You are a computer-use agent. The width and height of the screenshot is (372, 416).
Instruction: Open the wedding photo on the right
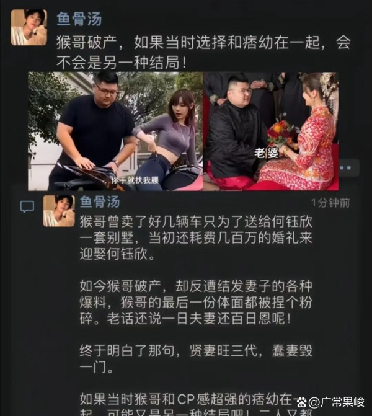[x=271, y=131]
